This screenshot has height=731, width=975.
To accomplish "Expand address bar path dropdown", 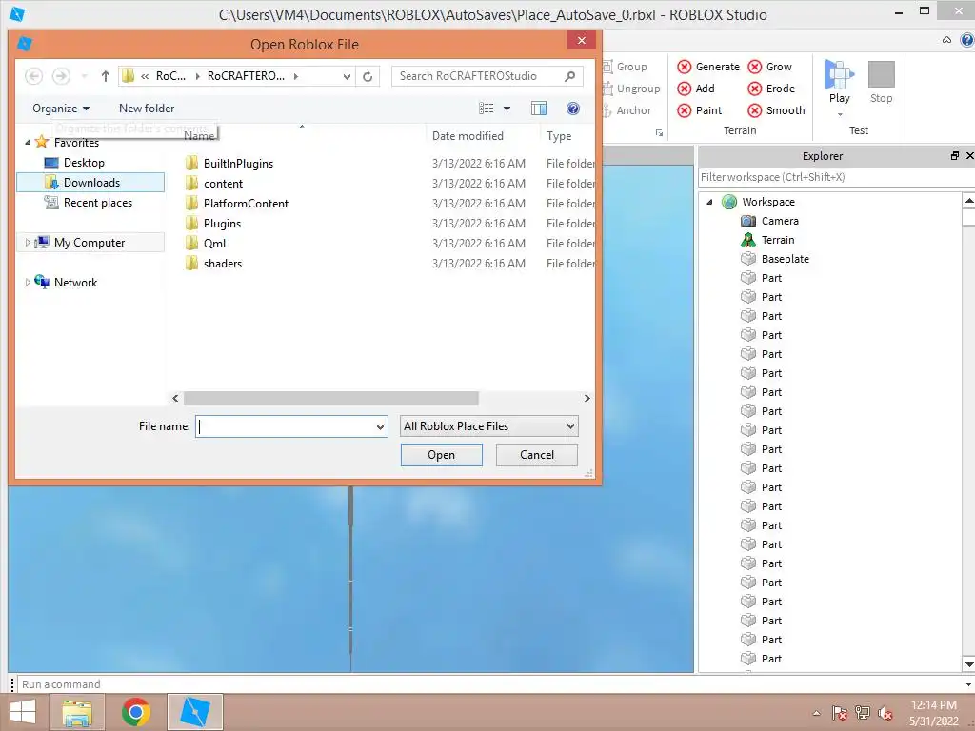I will tap(347, 76).
